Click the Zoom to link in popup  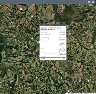pyautogui.click(x=43, y=59)
